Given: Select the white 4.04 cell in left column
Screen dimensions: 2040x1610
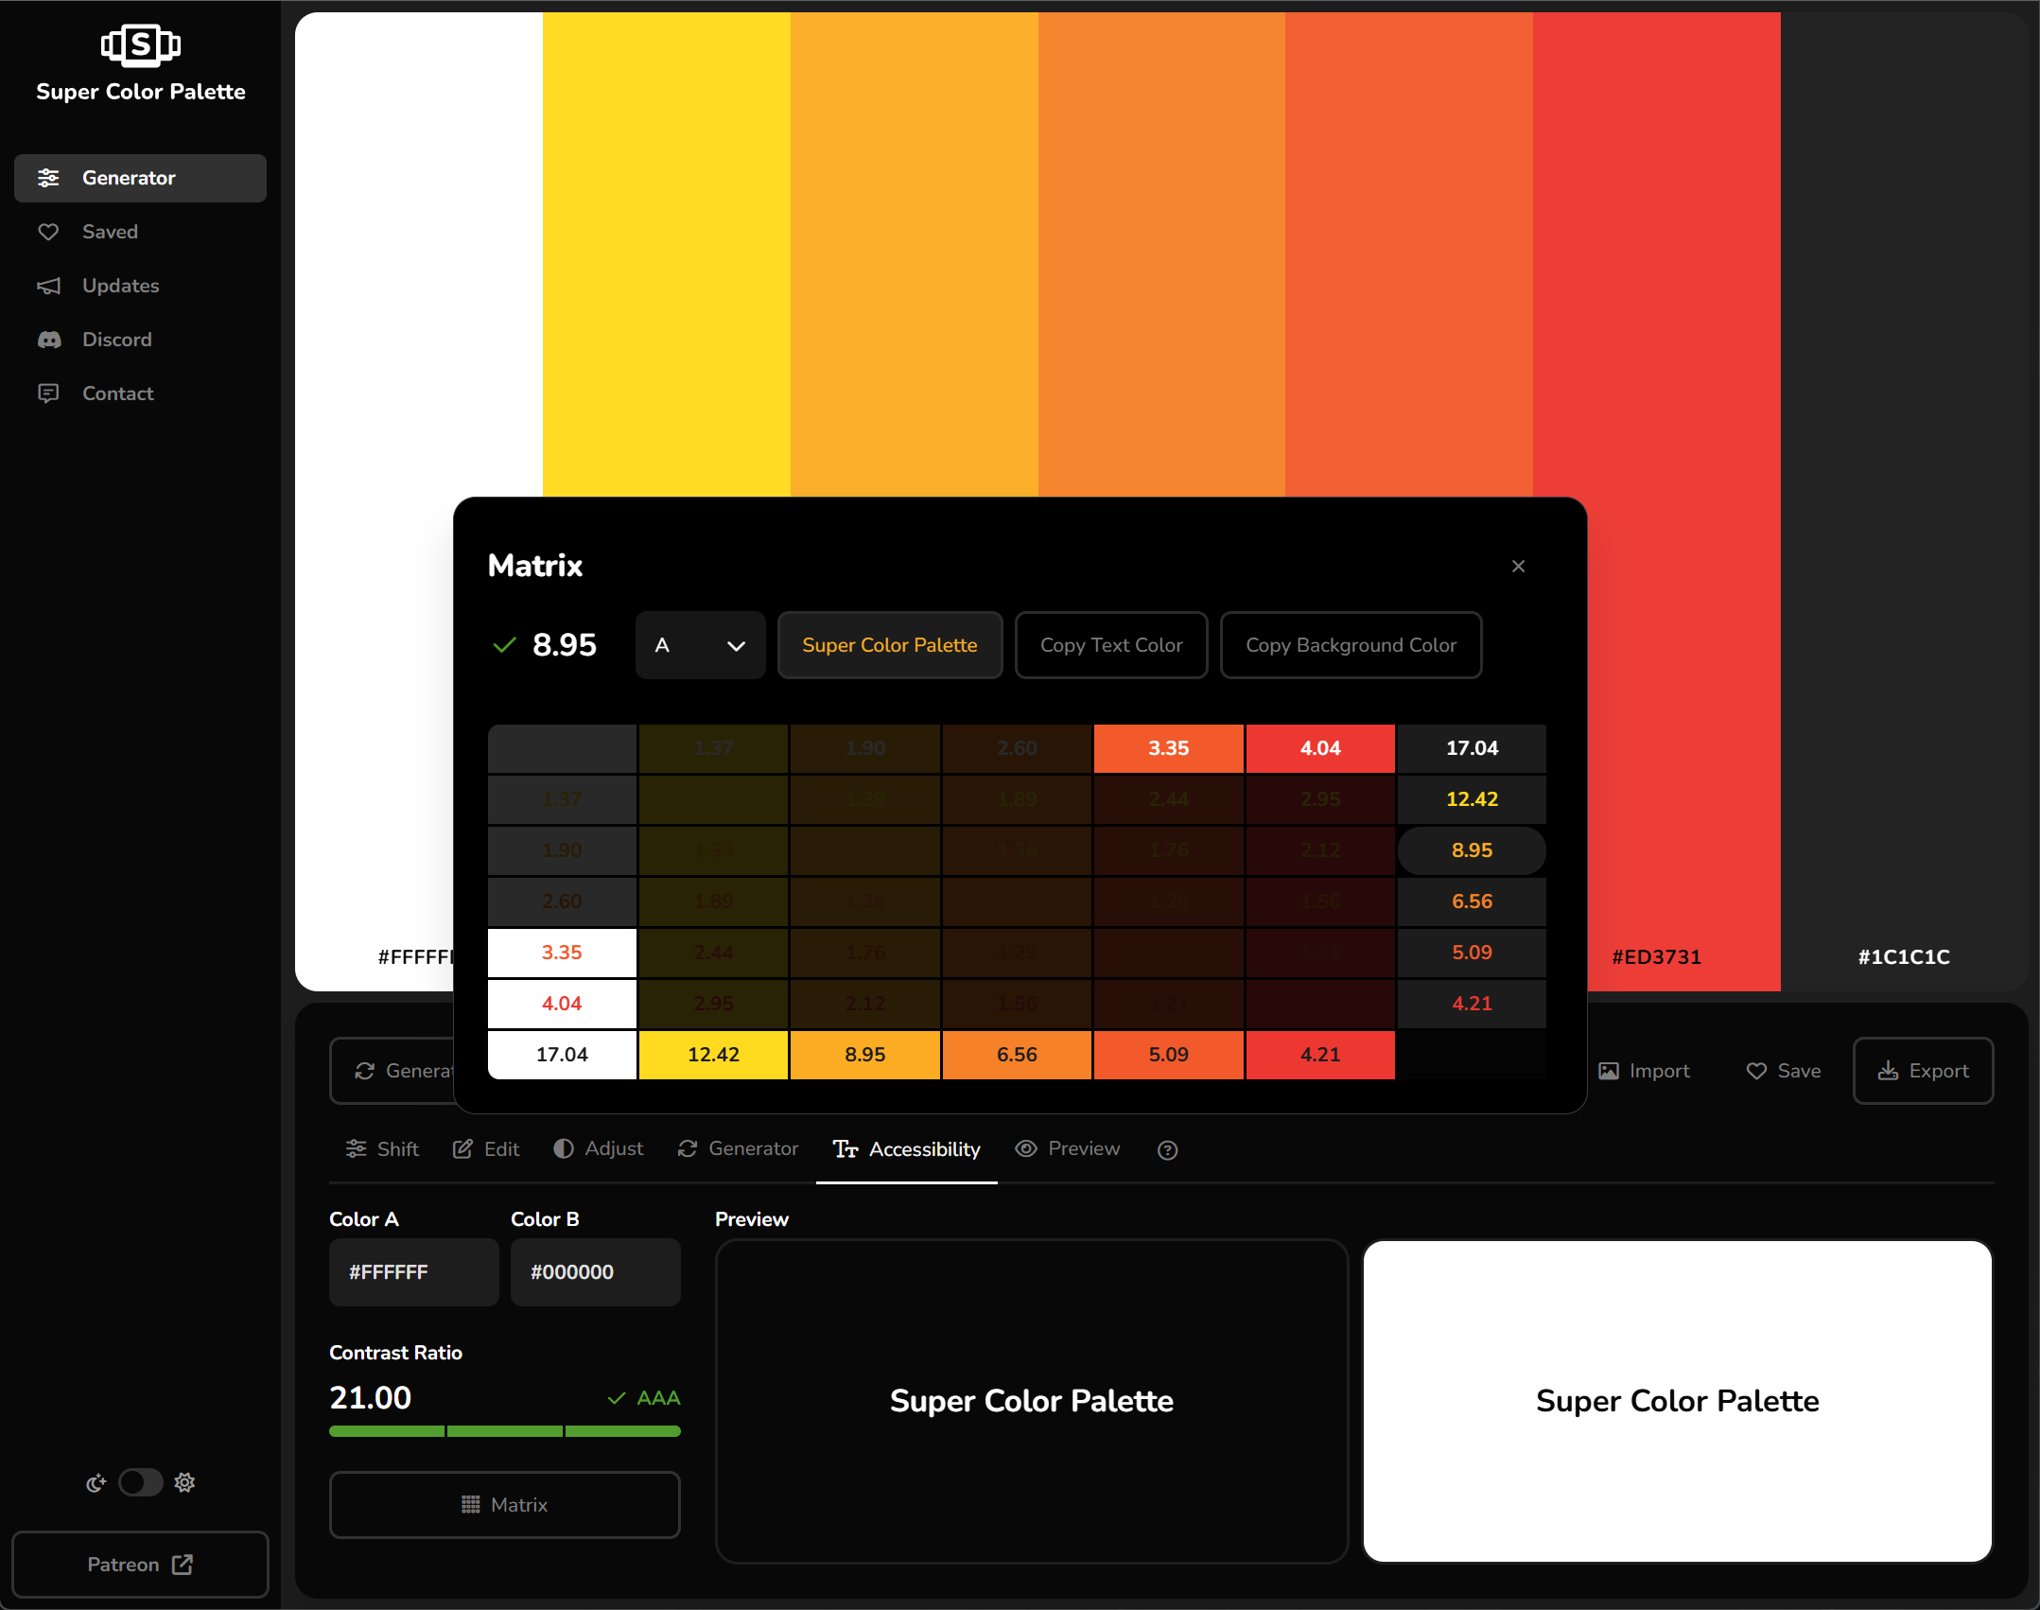Looking at the screenshot, I should (x=562, y=1004).
